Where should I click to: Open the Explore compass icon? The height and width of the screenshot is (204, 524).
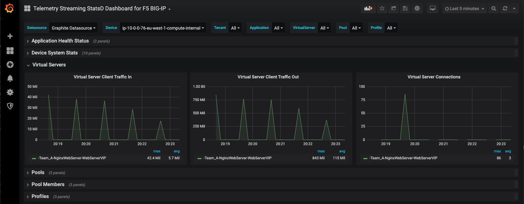click(10, 65)
